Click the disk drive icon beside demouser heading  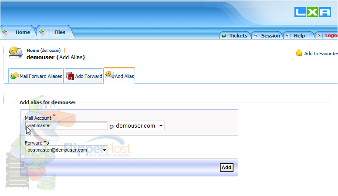coord(16,53)
